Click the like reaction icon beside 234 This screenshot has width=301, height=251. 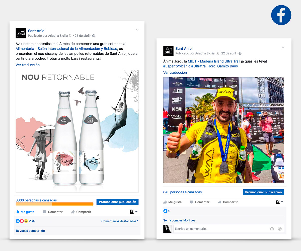click(18, 221)
